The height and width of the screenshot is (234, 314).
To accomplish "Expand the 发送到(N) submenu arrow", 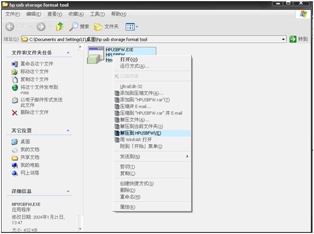I will [x=187, y=157].
